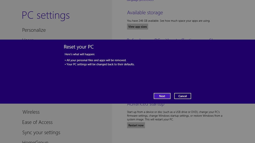This screenshot has width=255, height=143.
Task: Click the Restart now button
Action: click(x=136, y=125)
